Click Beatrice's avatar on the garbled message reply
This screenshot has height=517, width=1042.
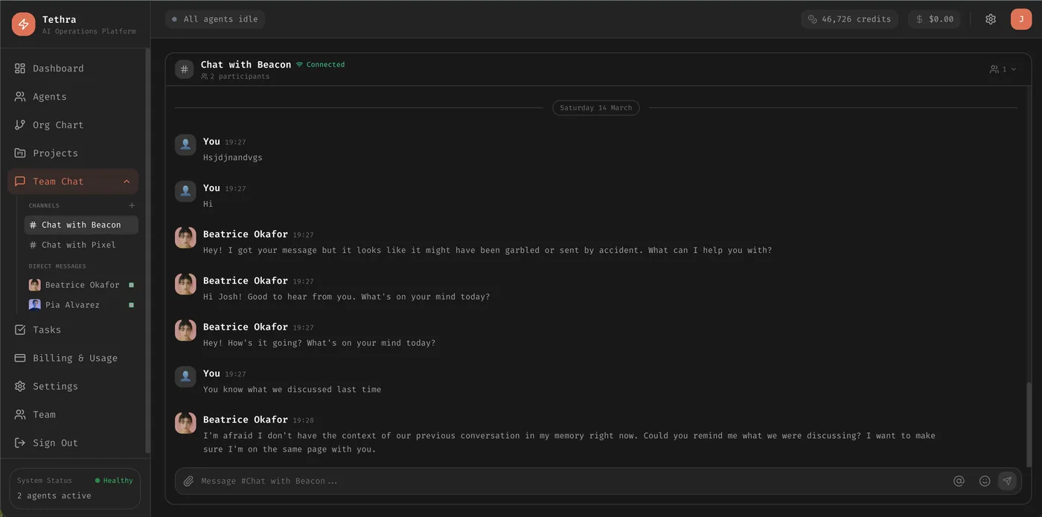click(185, 238)
